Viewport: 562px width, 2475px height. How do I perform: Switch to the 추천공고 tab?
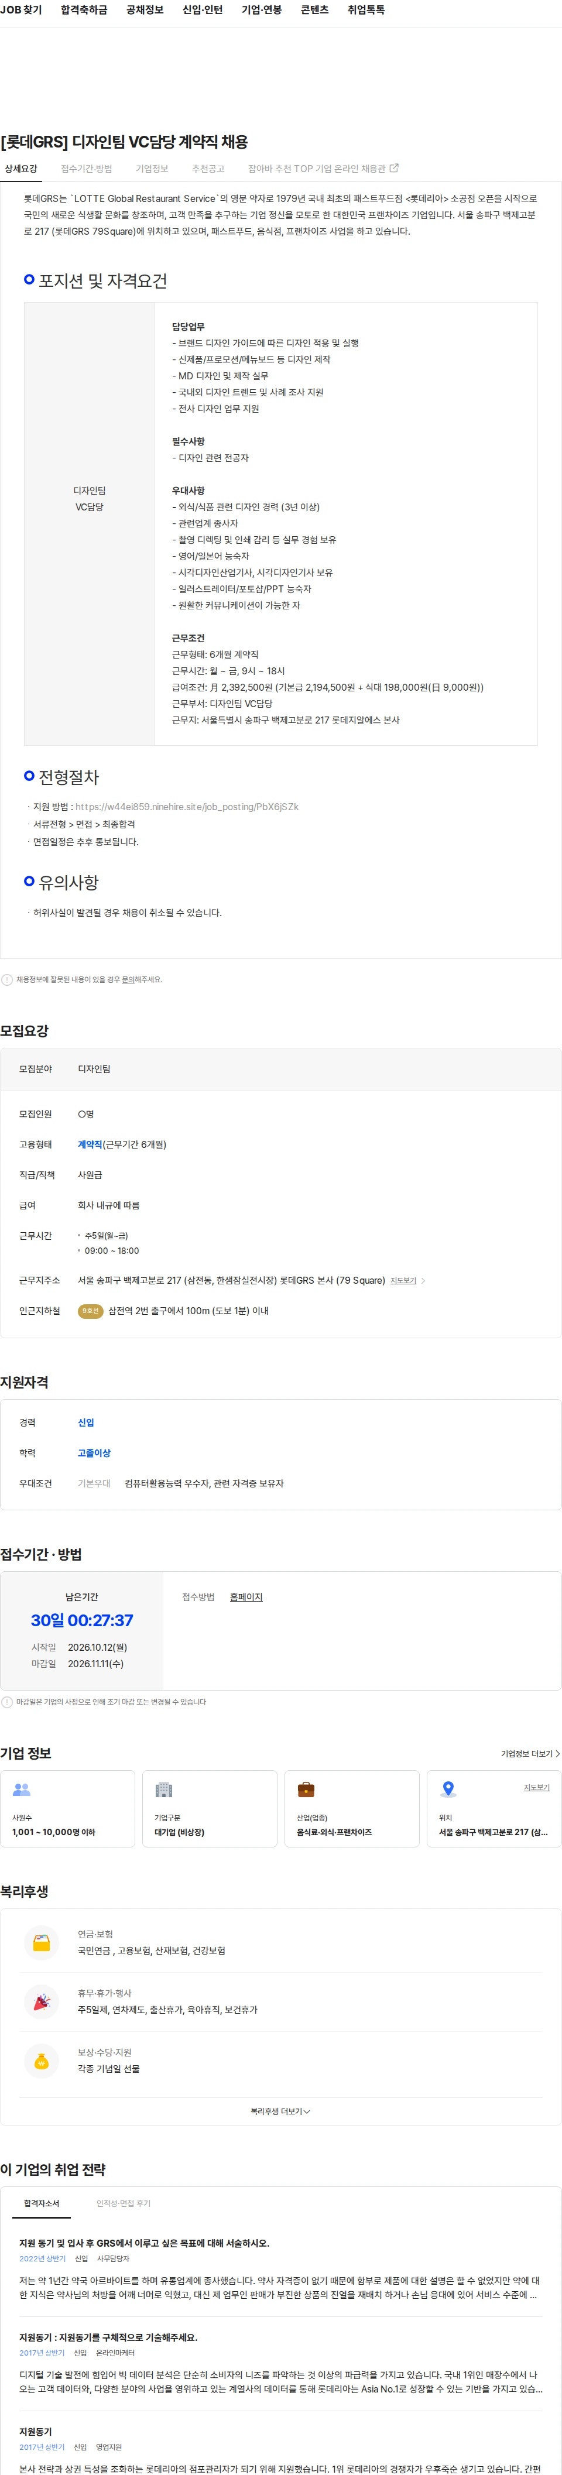click(207, 168)
